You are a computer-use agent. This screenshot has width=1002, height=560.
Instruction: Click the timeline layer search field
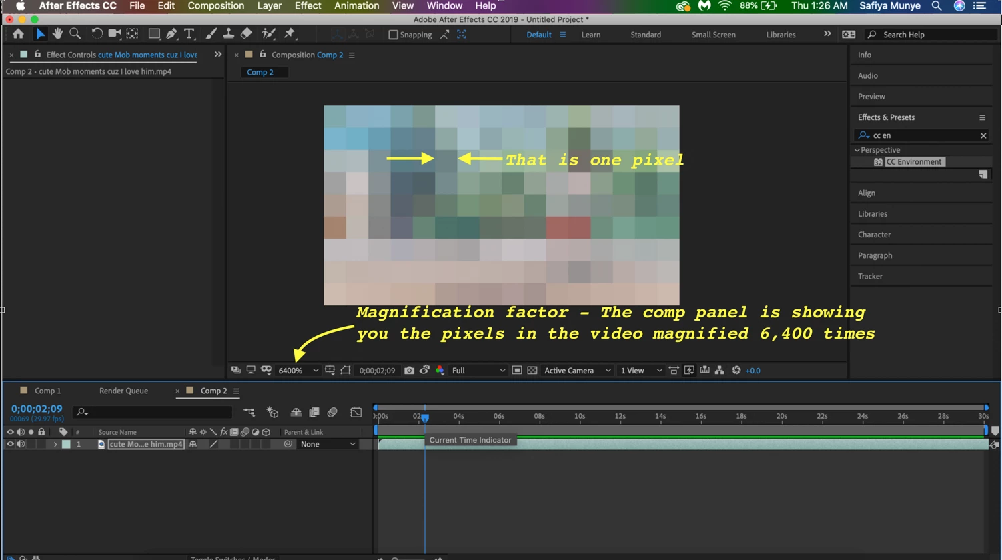(153, 413)
